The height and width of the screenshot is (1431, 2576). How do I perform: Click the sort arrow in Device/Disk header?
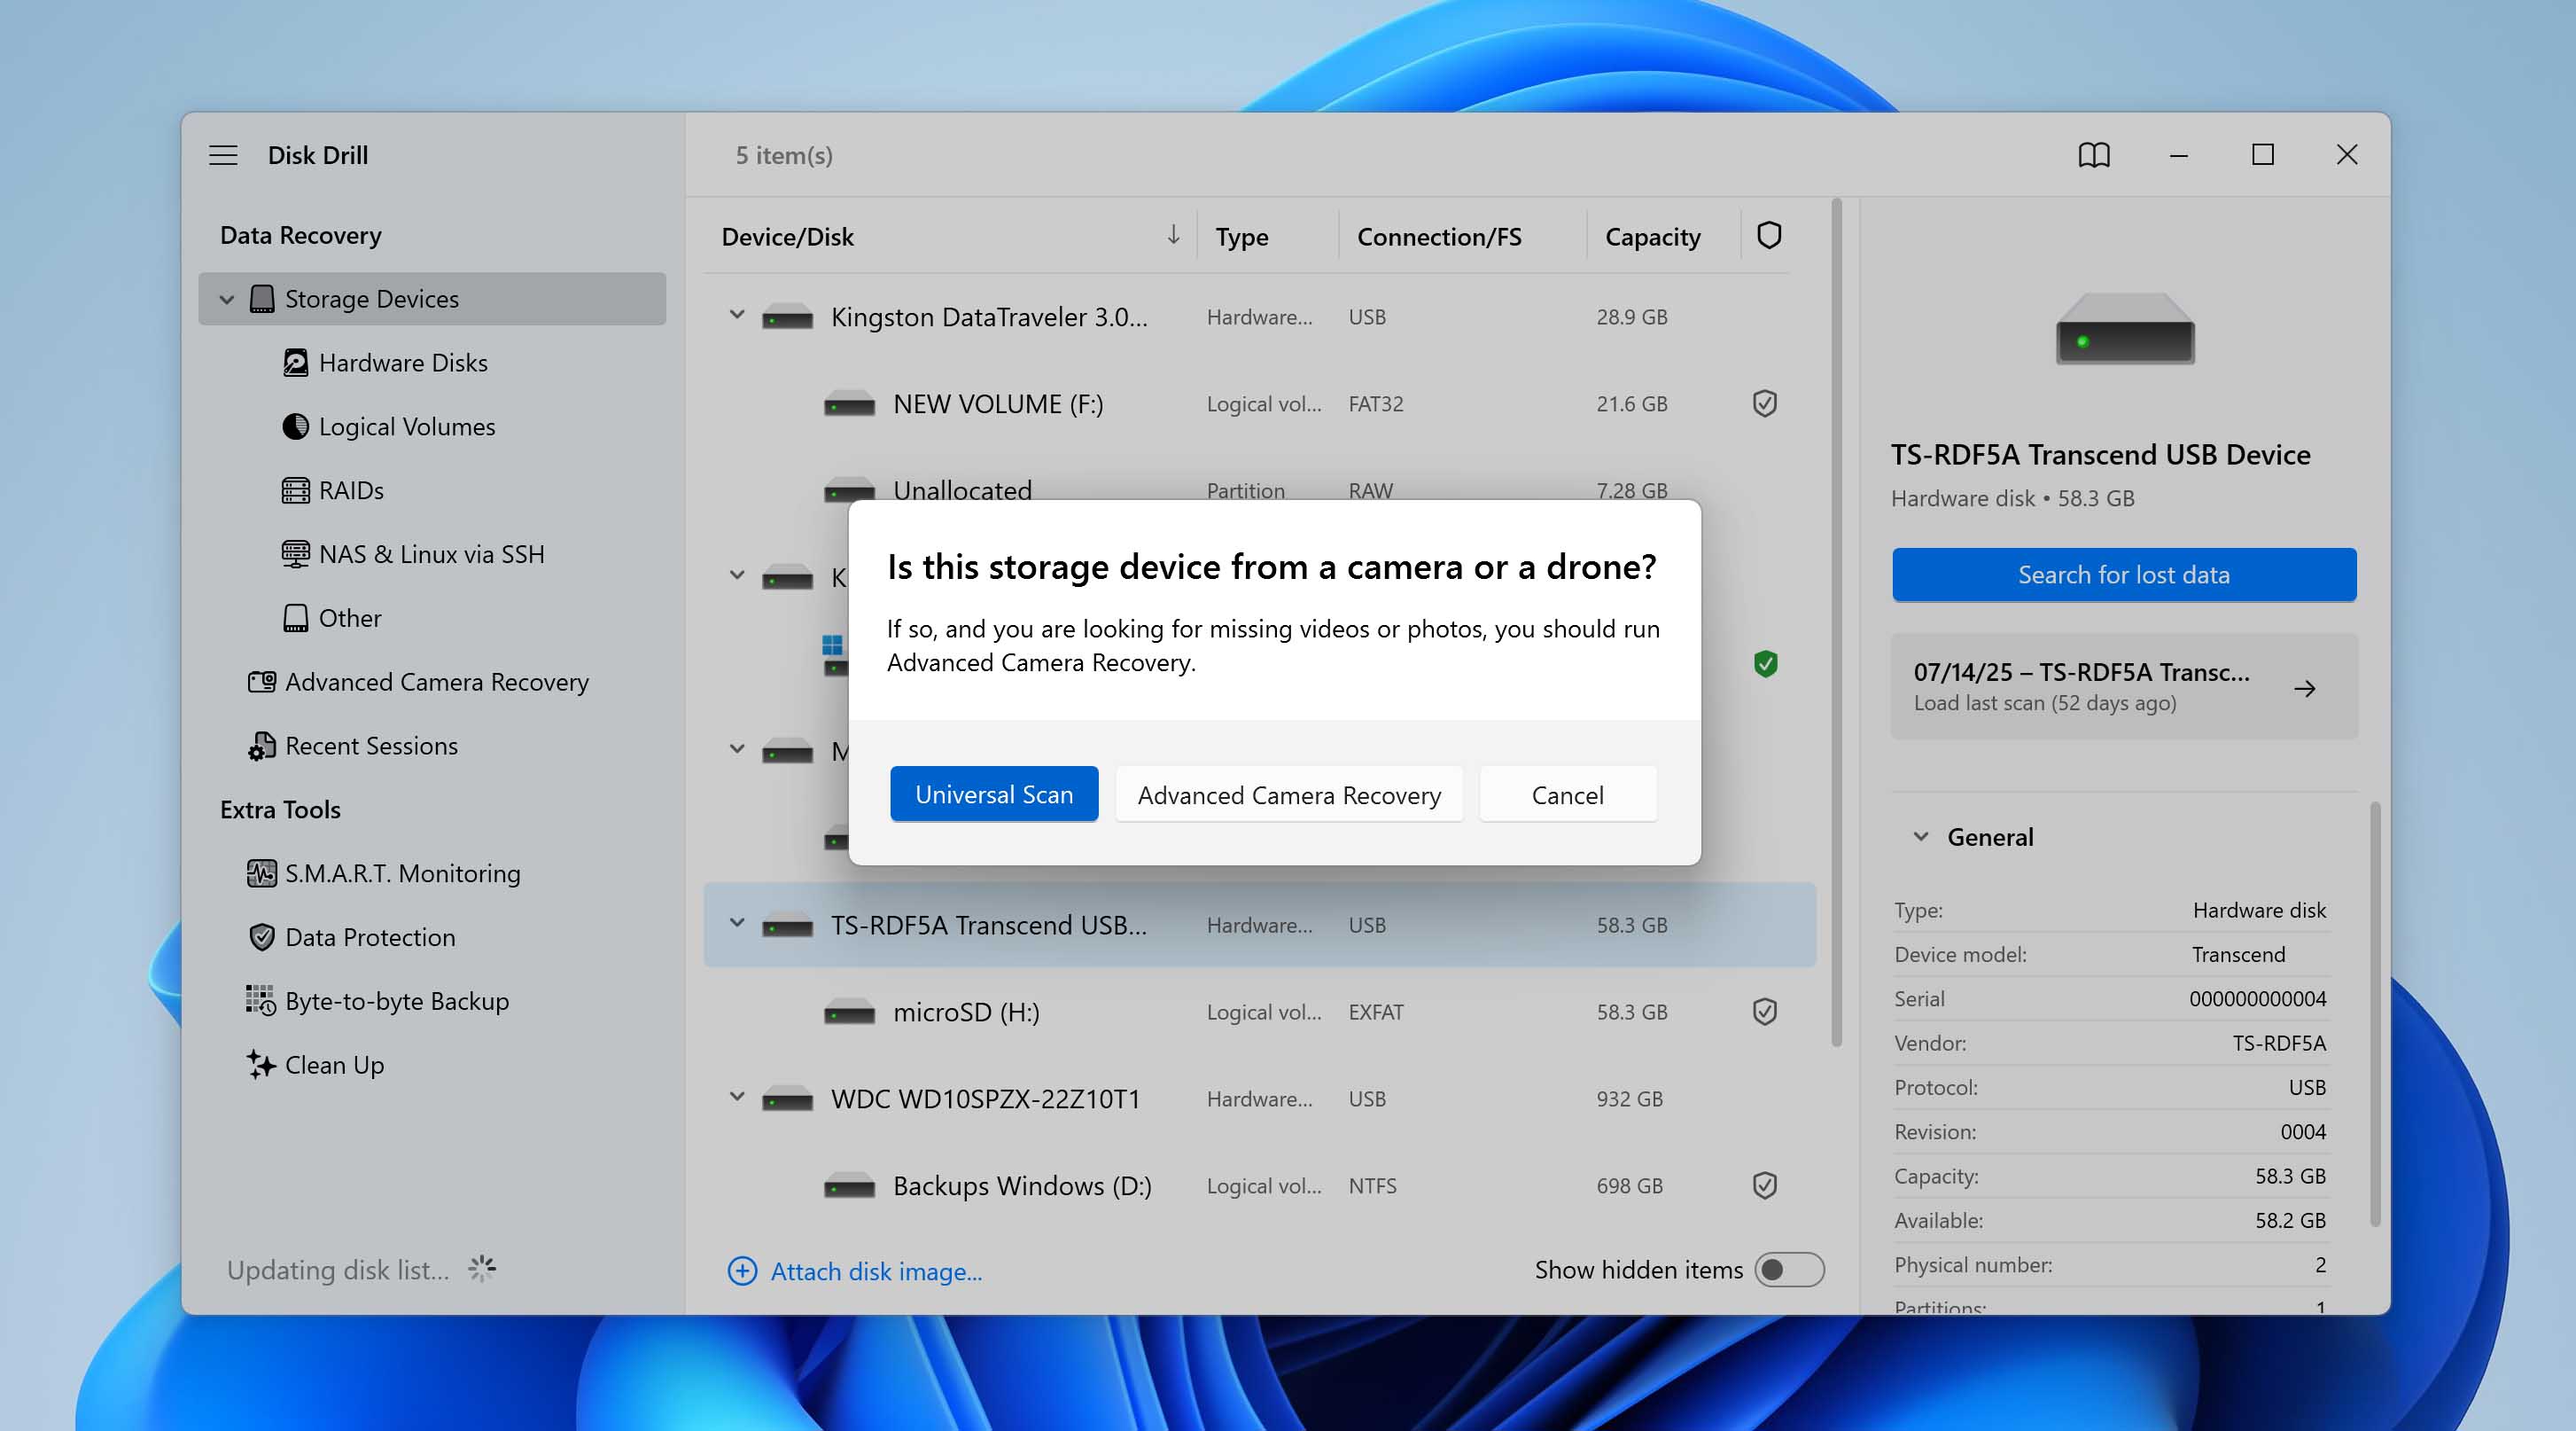[x=1173, y=235]
